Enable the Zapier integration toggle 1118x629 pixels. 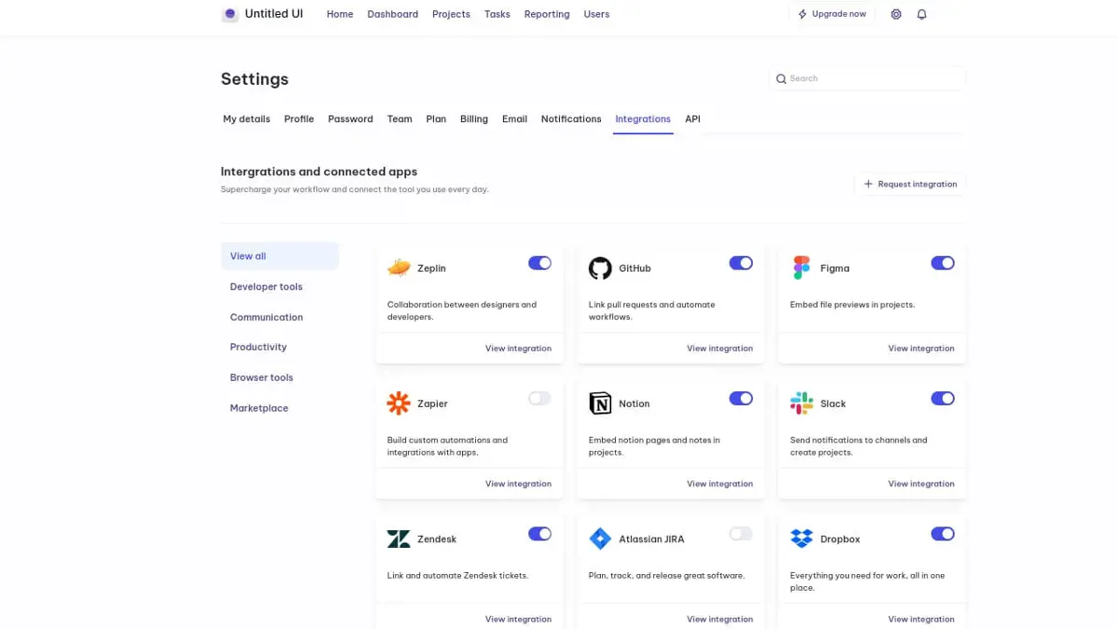tap(539, 398)
